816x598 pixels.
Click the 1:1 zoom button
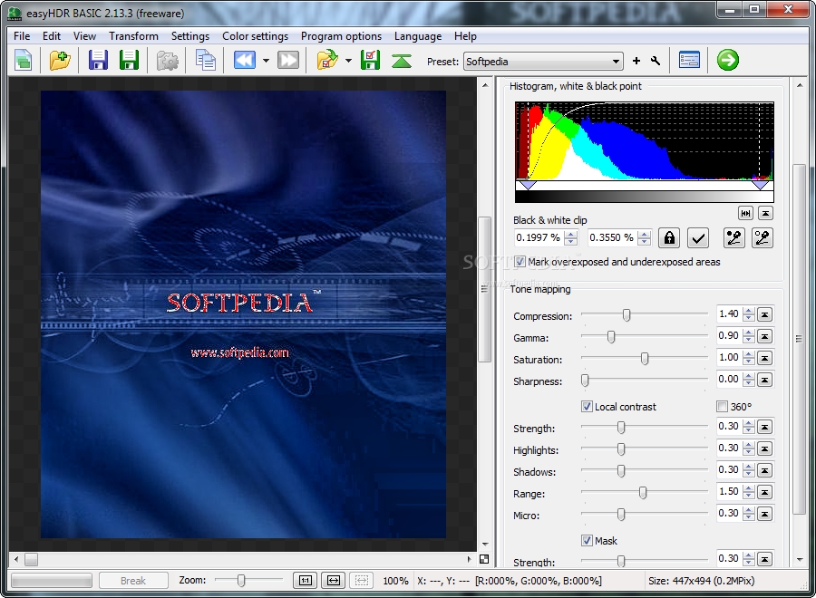click(306, 580)
